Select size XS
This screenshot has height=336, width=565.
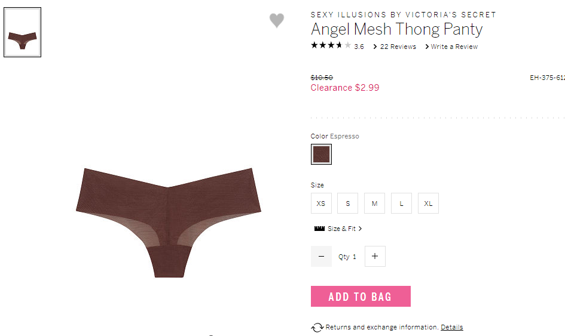tap(321, 204)
